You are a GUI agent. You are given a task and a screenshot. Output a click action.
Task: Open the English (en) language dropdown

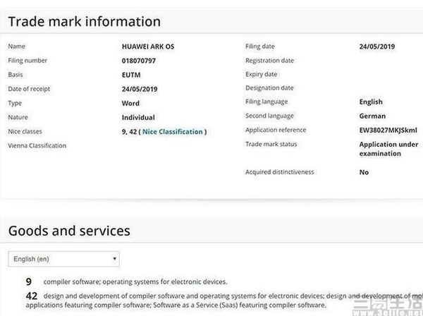pyautogui.click(x=63, y=259)
